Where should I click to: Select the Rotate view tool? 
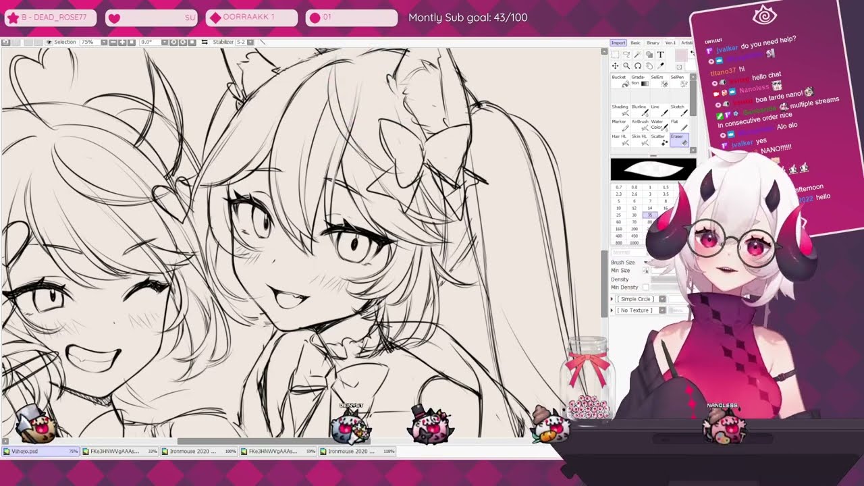638,66
